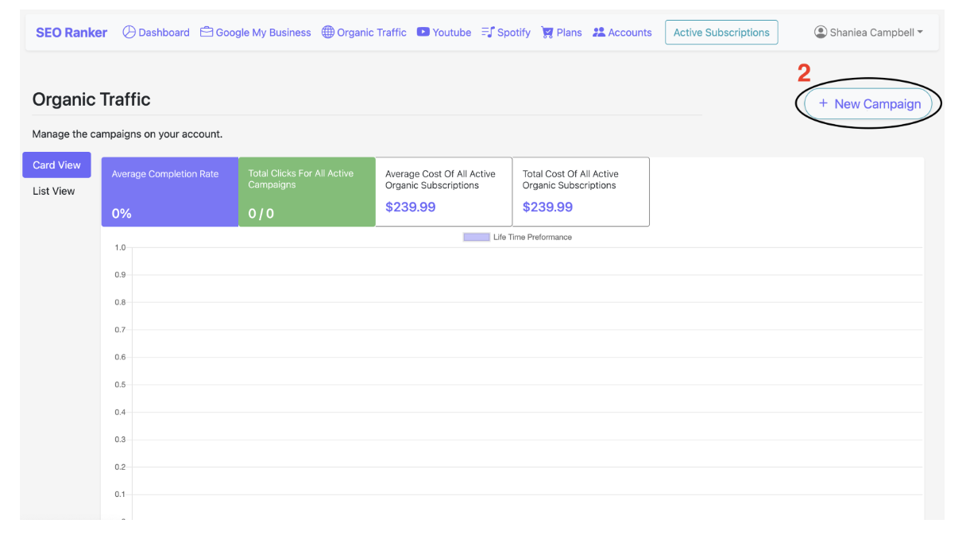The width and height of the screenshot is (966, 539).
Task: Click the Spotify music list icon
Action: click(x=488, y=33)
